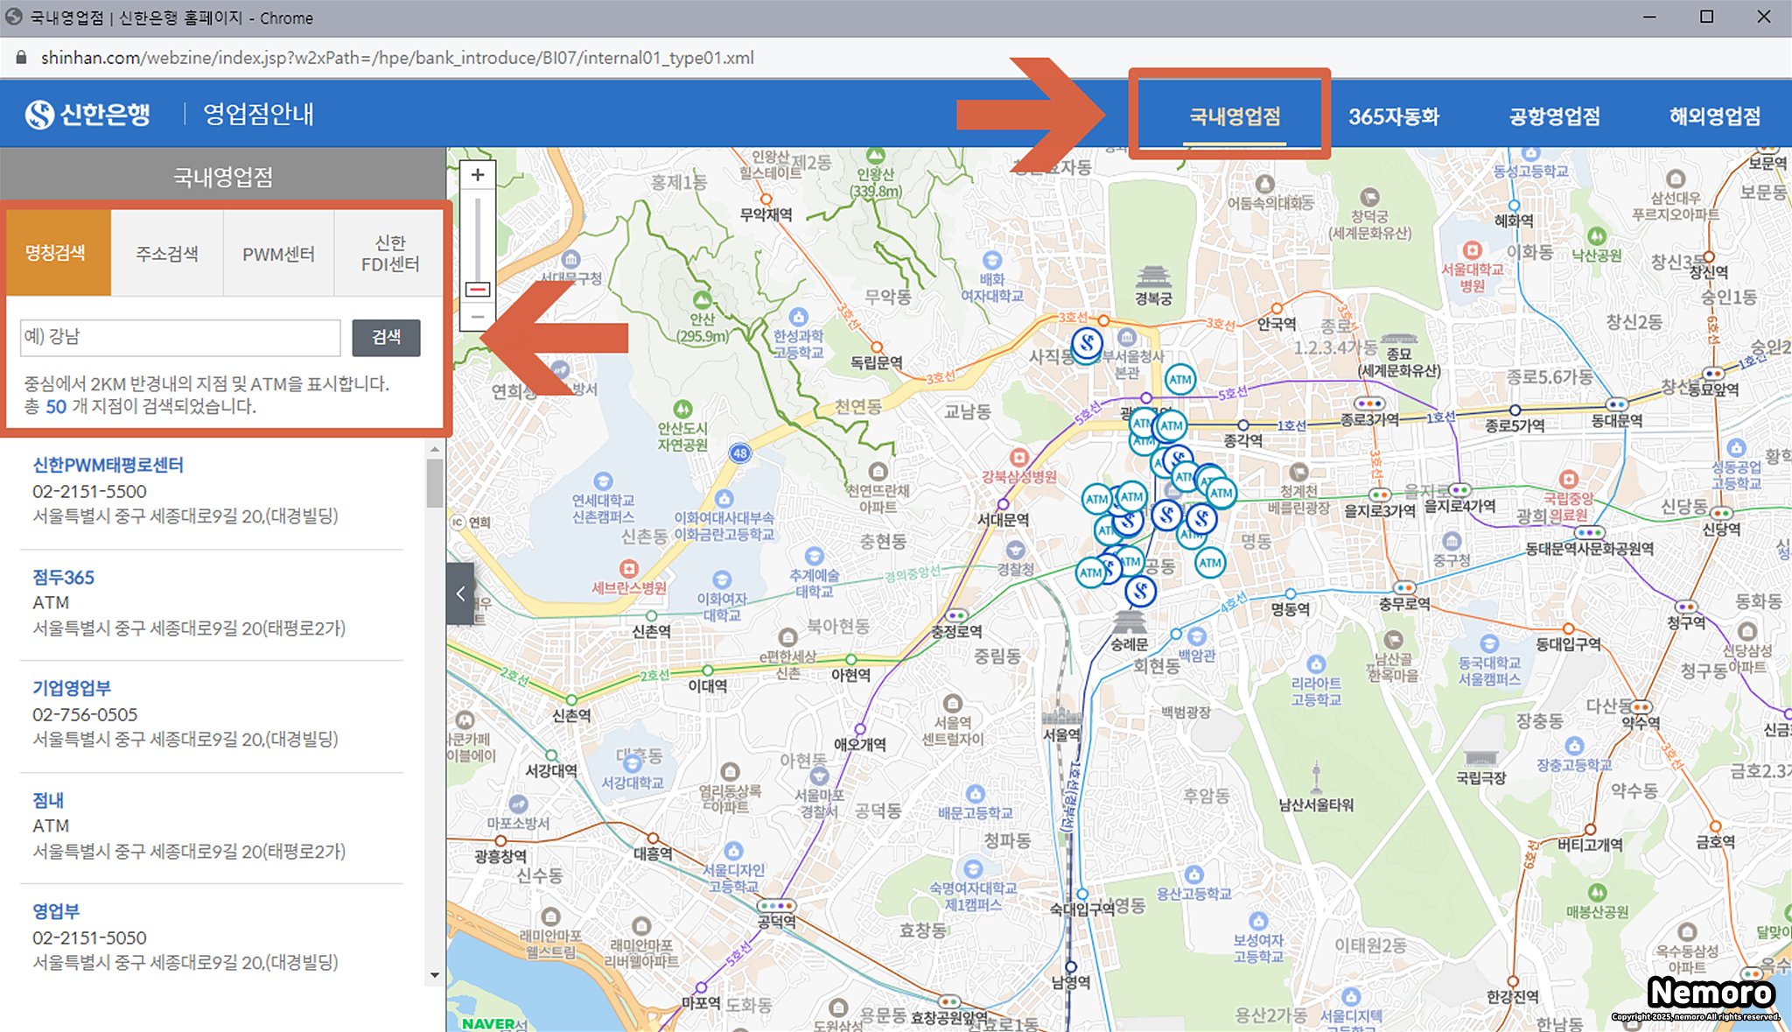This screenshot has width=1792, height=1032.
Task: Click the branch marker above 숭례문
Action: tap(1140, 592)
